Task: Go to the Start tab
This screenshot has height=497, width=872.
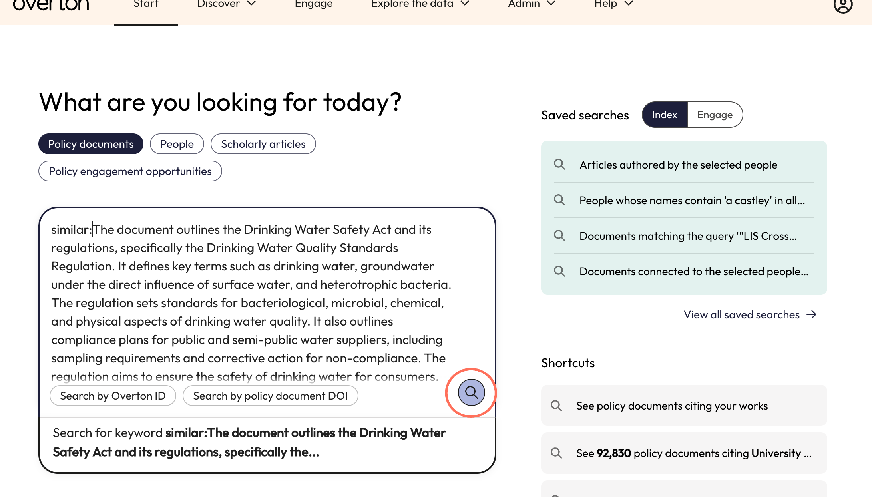Action: pyautogui.click(x=146, y=5)
